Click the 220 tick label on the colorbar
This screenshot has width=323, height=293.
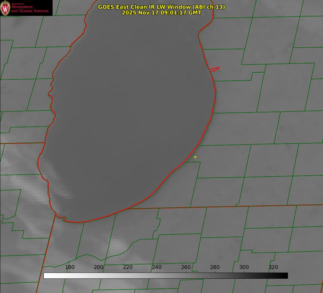(x=128, y=267)
